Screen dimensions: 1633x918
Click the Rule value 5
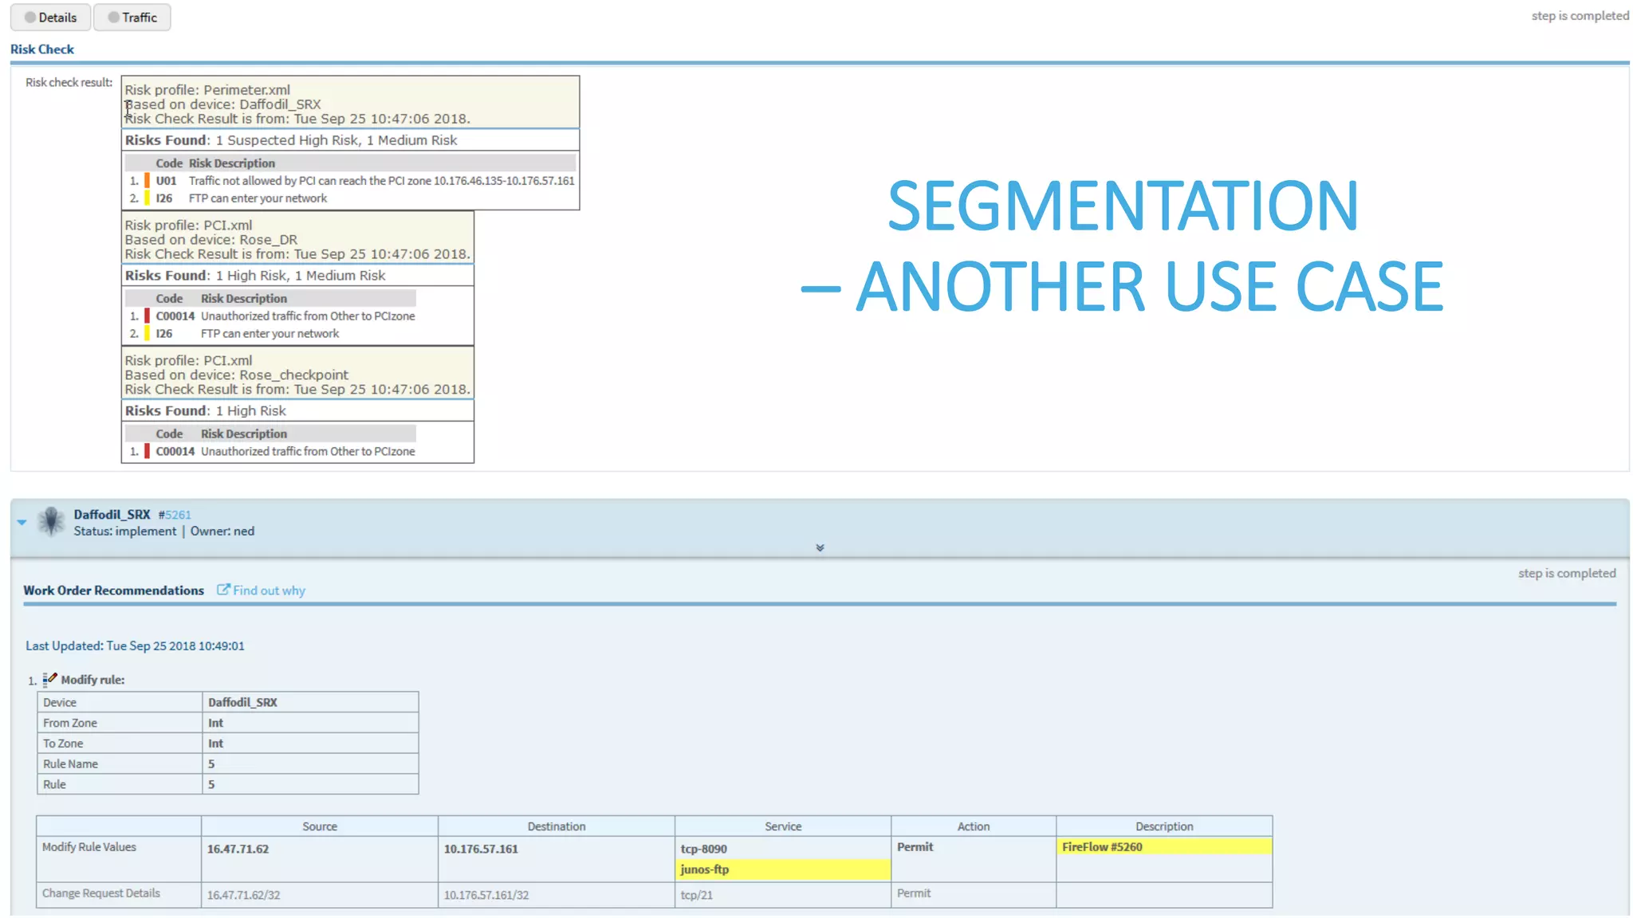pos(211,785)
